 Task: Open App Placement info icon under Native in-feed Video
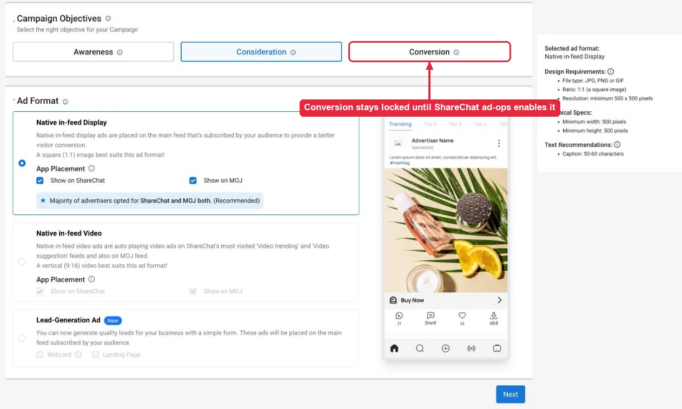91,279
